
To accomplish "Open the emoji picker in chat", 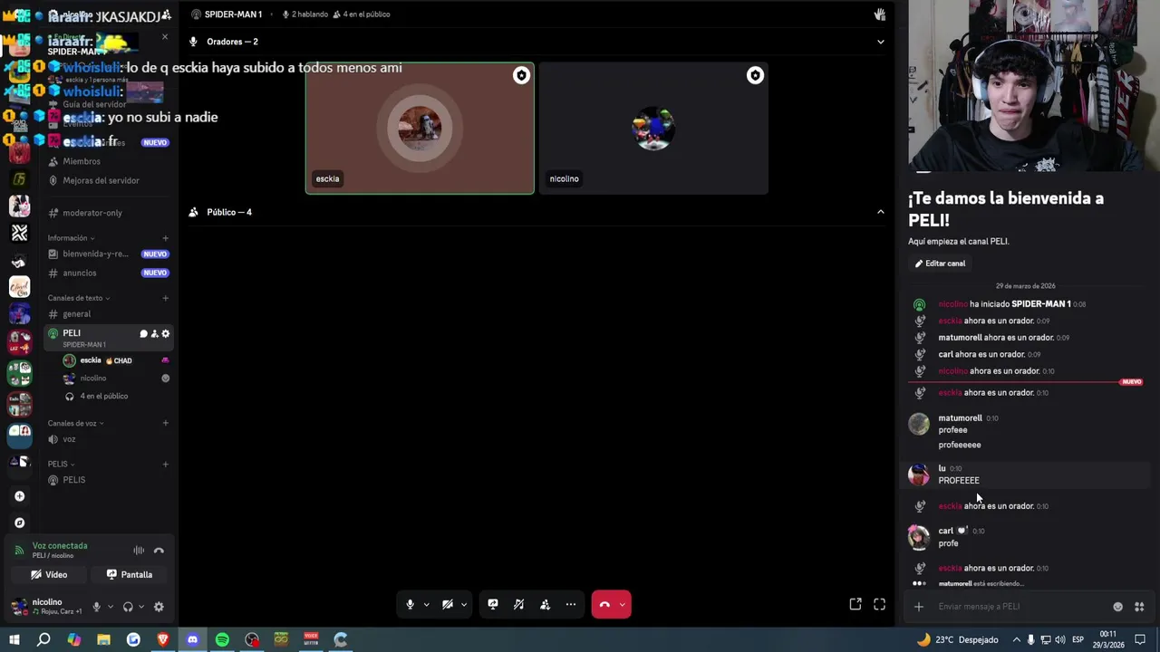I will click(x=1117, y=607).
